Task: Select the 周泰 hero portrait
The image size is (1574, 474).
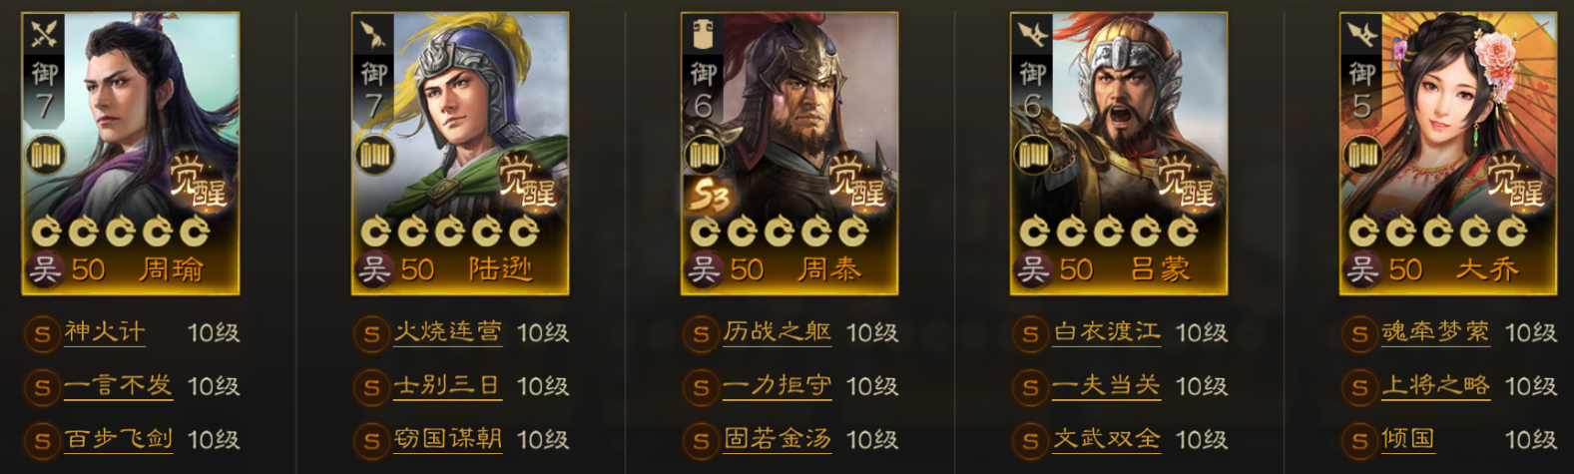Action: [x=789, y=153]
